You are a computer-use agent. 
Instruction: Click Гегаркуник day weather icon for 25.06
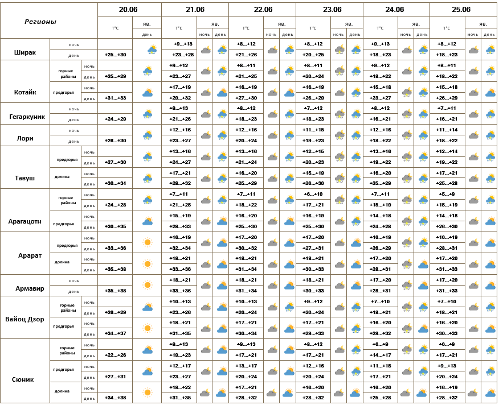490,114
